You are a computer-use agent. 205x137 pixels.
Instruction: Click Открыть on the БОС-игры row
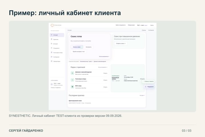105,87
